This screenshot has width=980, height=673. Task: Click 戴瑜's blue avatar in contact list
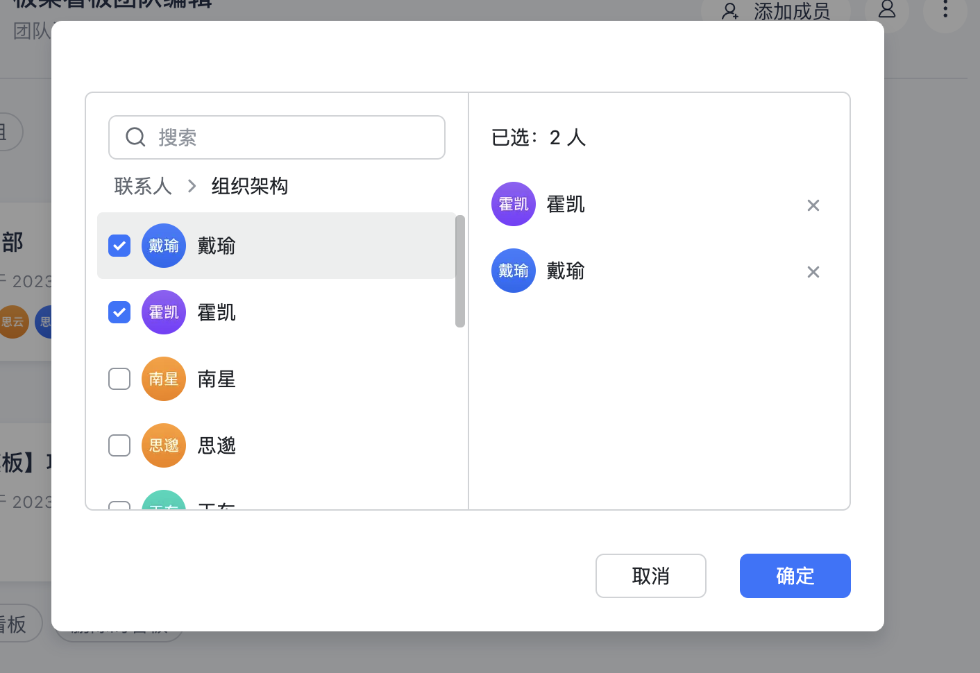coord(164,246)
